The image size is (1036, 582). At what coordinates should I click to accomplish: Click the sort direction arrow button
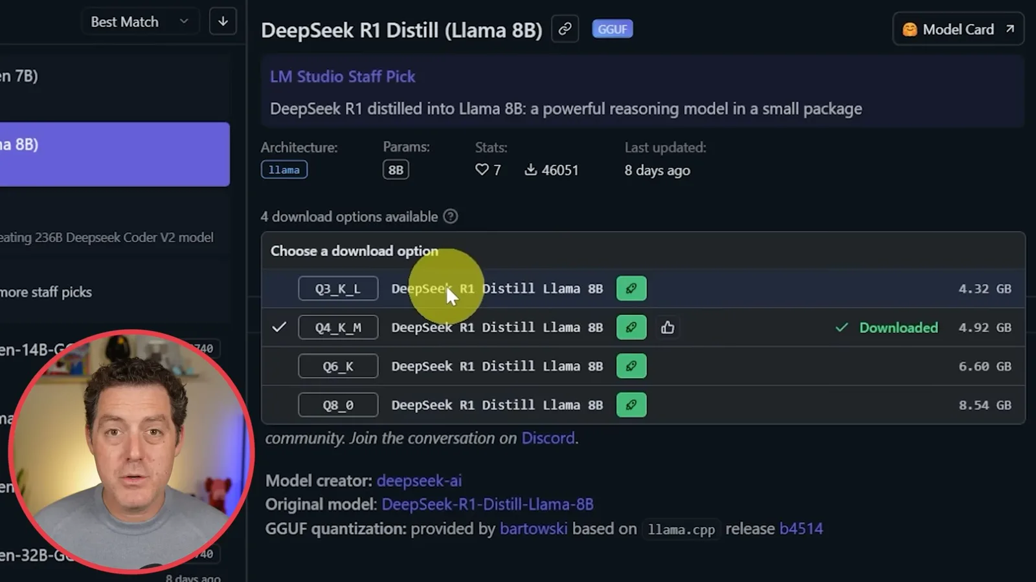click(223, 21)
